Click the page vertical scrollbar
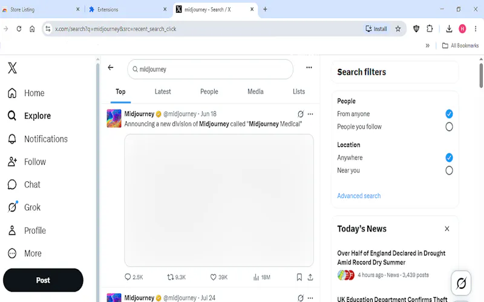484x302 pixels. click(481, 75)
